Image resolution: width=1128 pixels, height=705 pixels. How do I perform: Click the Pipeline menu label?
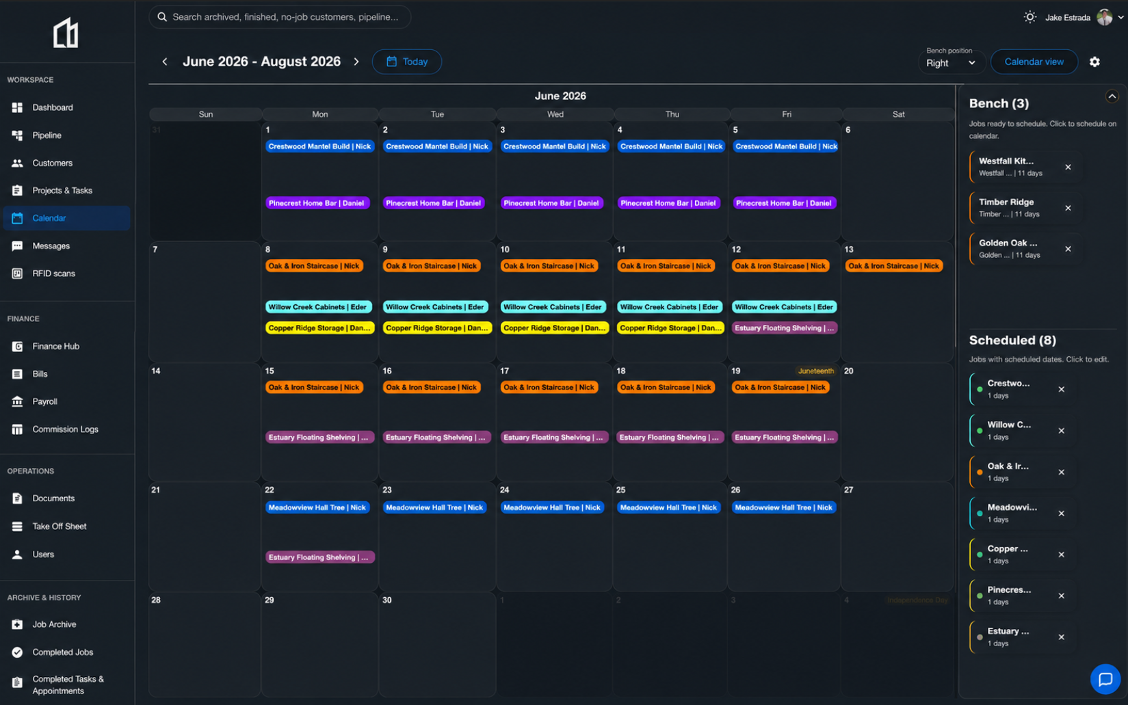pos(47,135)
